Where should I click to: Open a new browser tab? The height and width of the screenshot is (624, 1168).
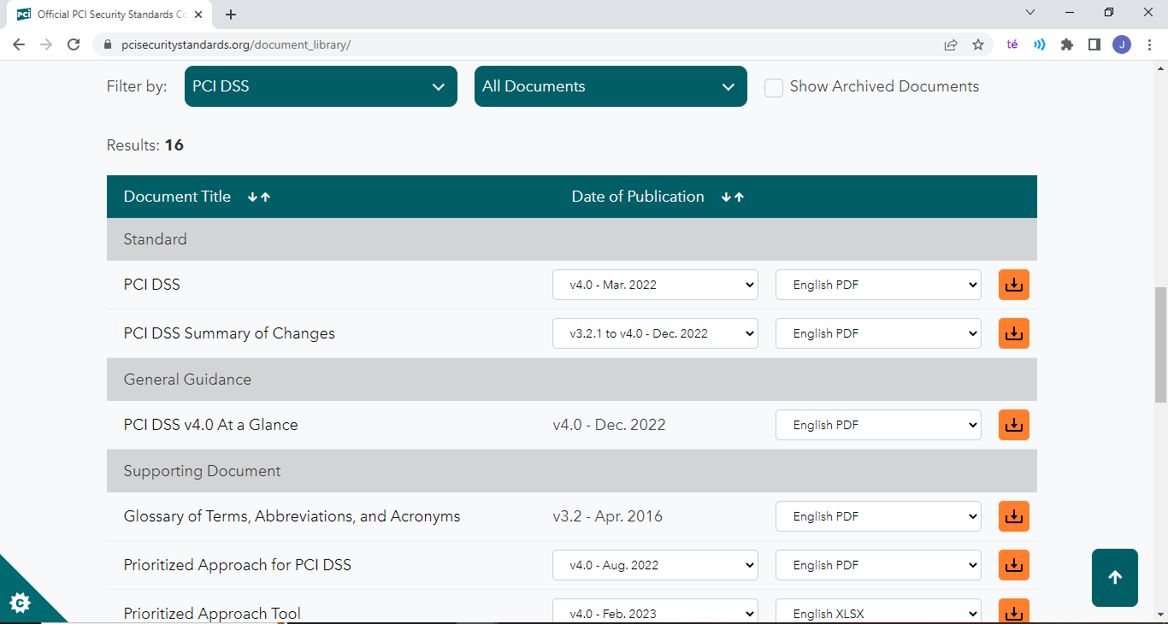tap(231, 15)
